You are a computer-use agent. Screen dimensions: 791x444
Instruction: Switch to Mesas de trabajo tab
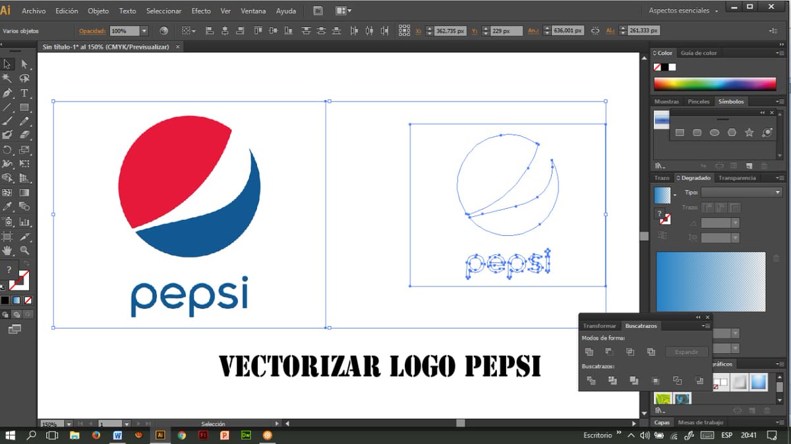point(701,422)
